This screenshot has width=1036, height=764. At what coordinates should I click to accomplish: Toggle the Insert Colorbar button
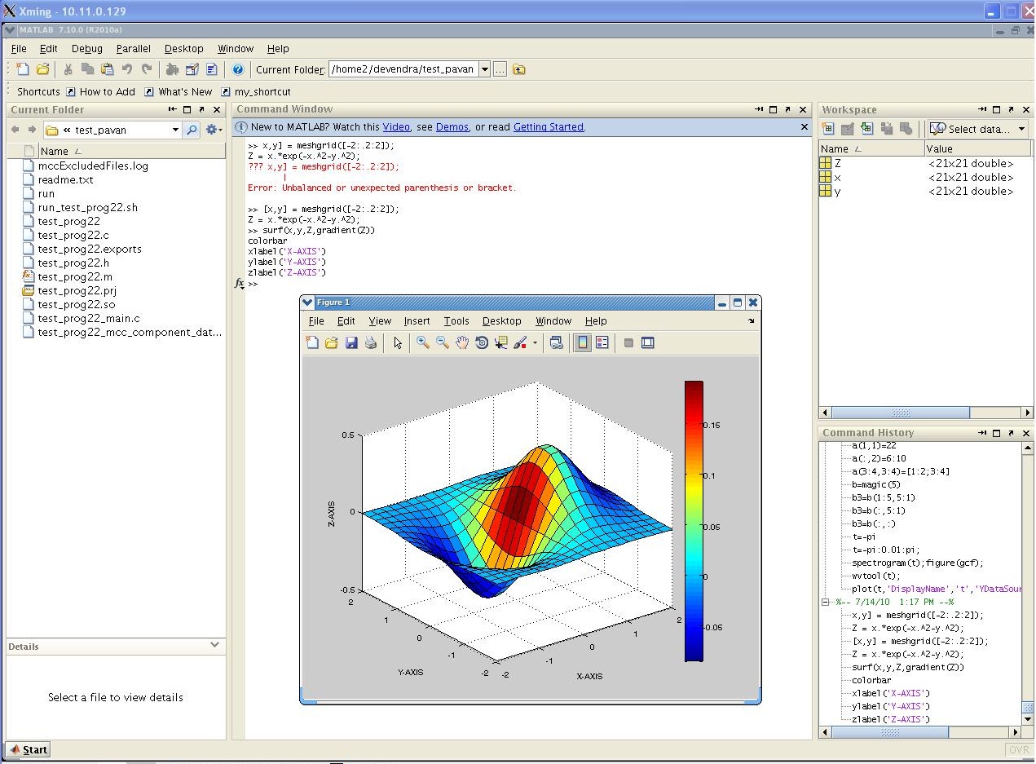(582, 343)
